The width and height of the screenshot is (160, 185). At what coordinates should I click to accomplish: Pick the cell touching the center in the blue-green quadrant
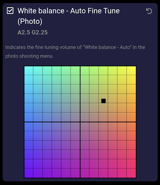[75, 117]
